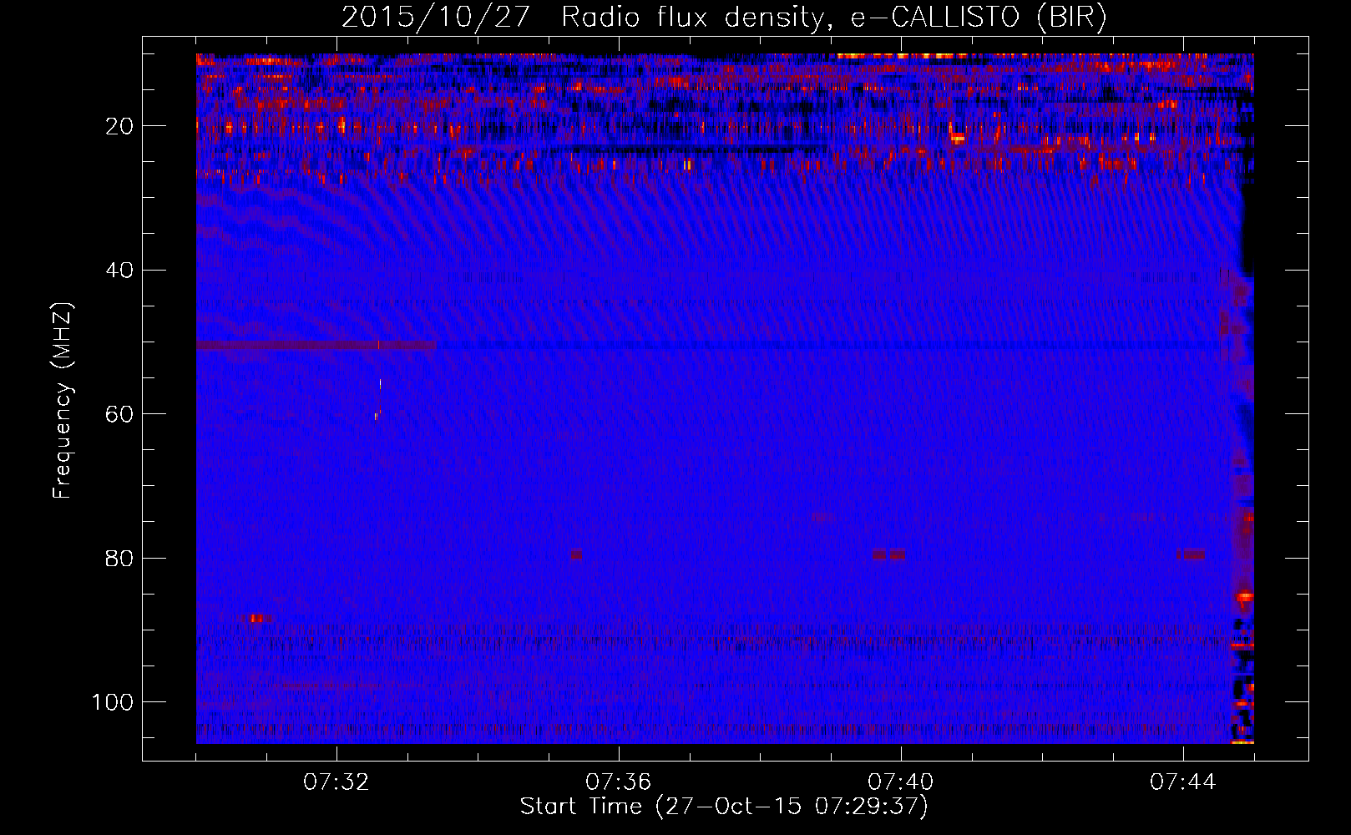
Task: Click the plot title "Radio flux density, e-CALLISTO (BIR)"
Action: coord(834,18)
